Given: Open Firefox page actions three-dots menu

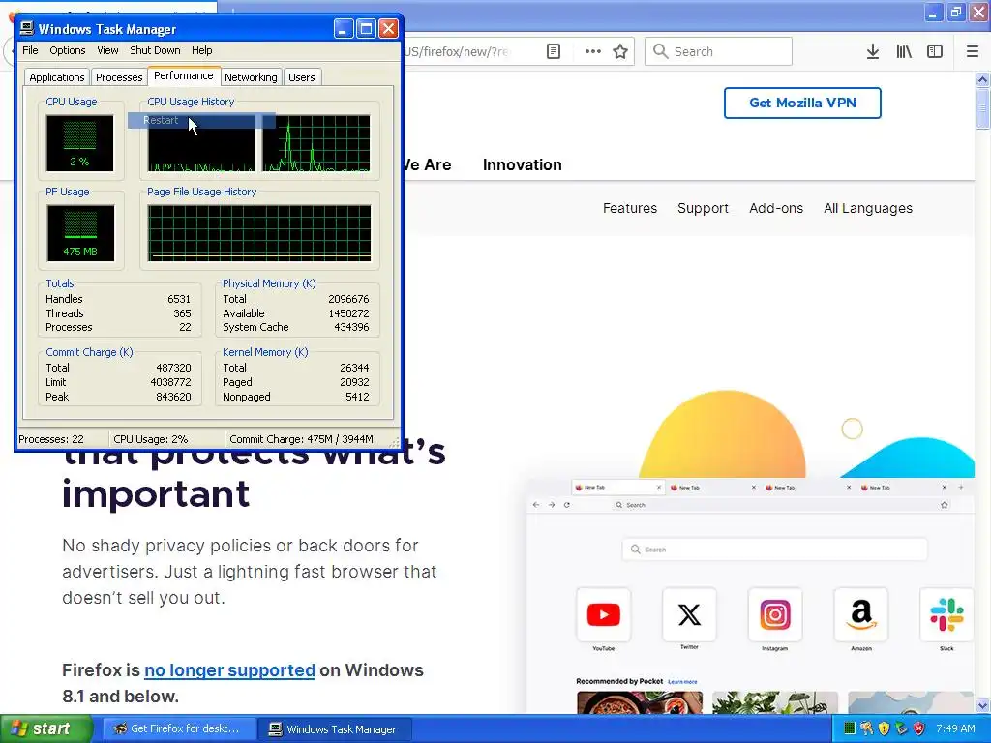Looking at the screenshot, I should 593,51.
